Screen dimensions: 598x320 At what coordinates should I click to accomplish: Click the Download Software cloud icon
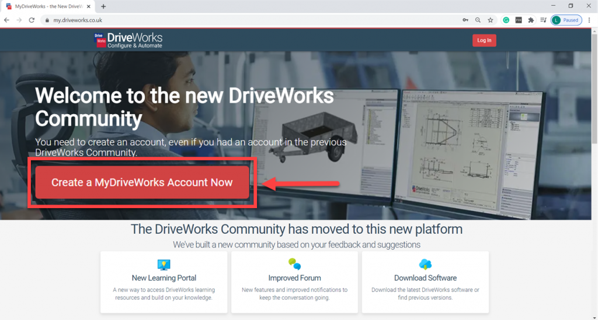click(425, 263)
